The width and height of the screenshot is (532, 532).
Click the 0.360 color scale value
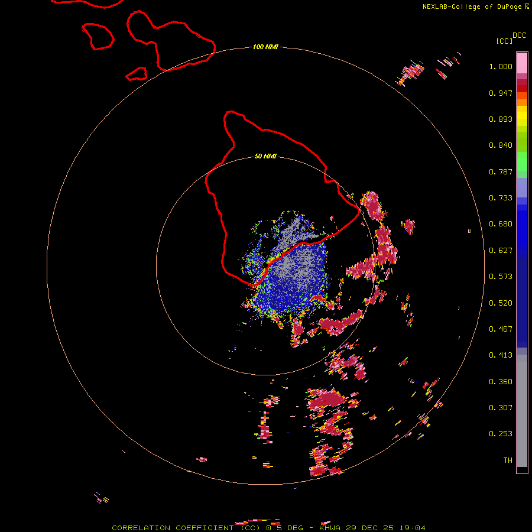coord(501,382)
